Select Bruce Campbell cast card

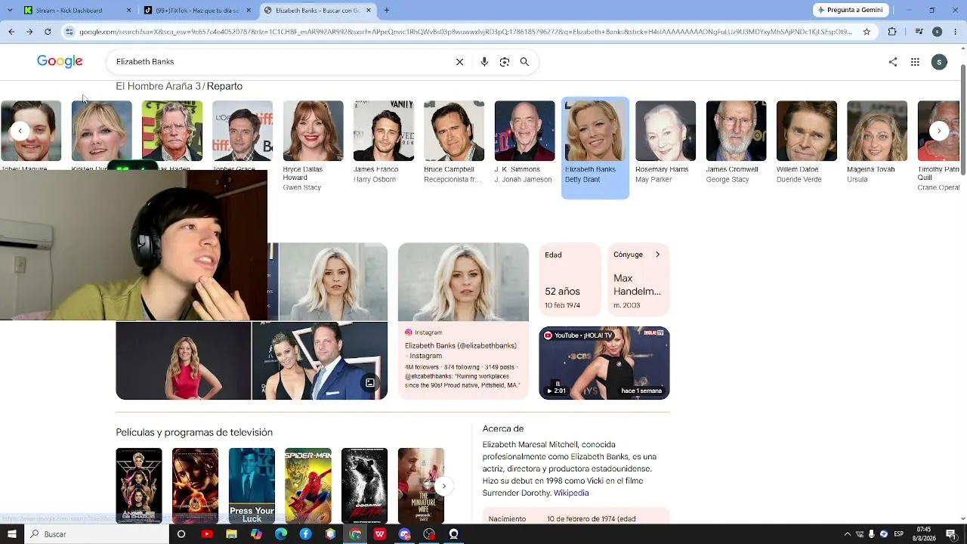[x=454, y=143]
